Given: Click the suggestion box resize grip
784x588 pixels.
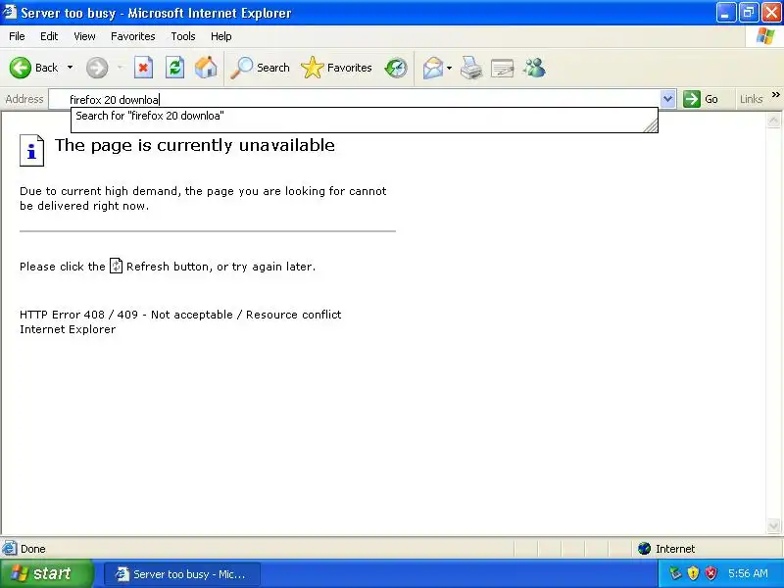Looking at the screenshot, I should [x=651, y=126].
